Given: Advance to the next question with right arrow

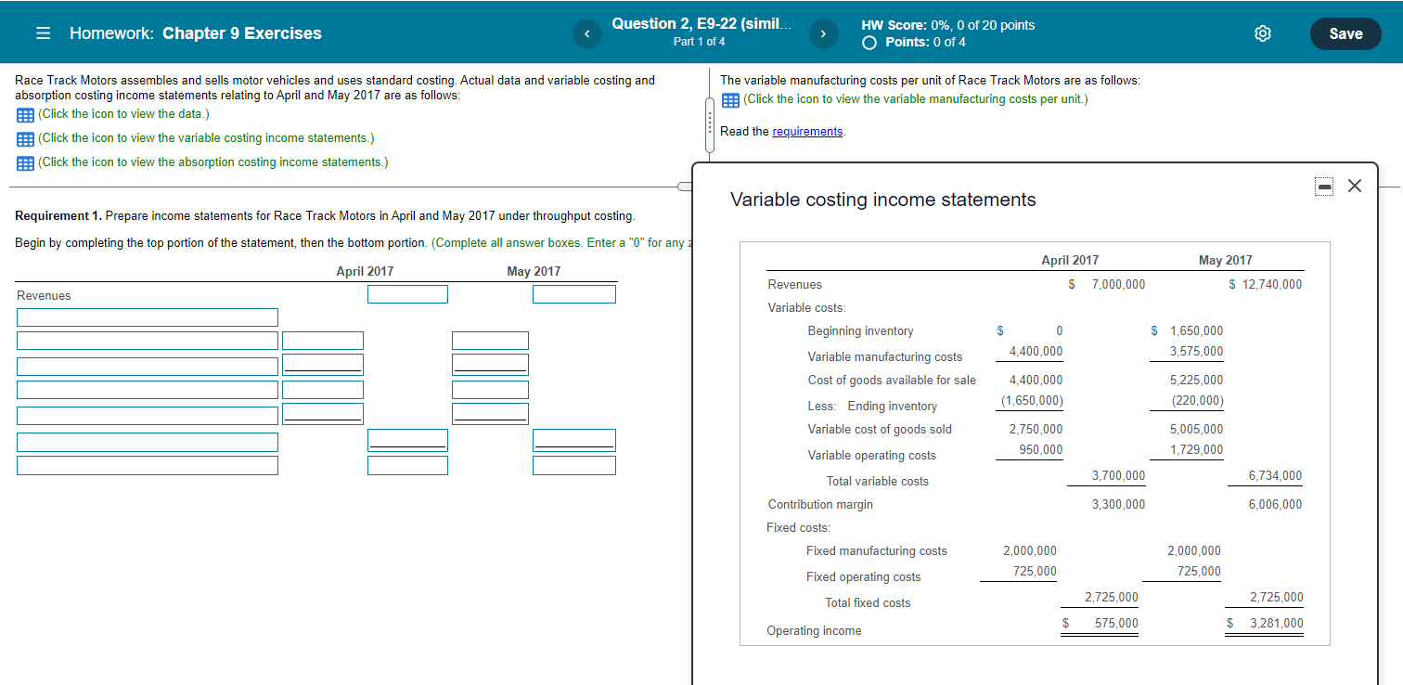Looking at the screenshot, I should 823,32.
